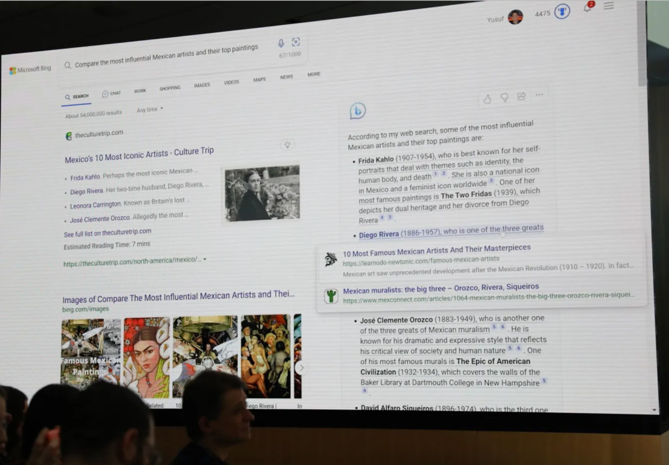Viewport: 669px width, 465px height.
Task: Click the search query input field
Action: 167,56
